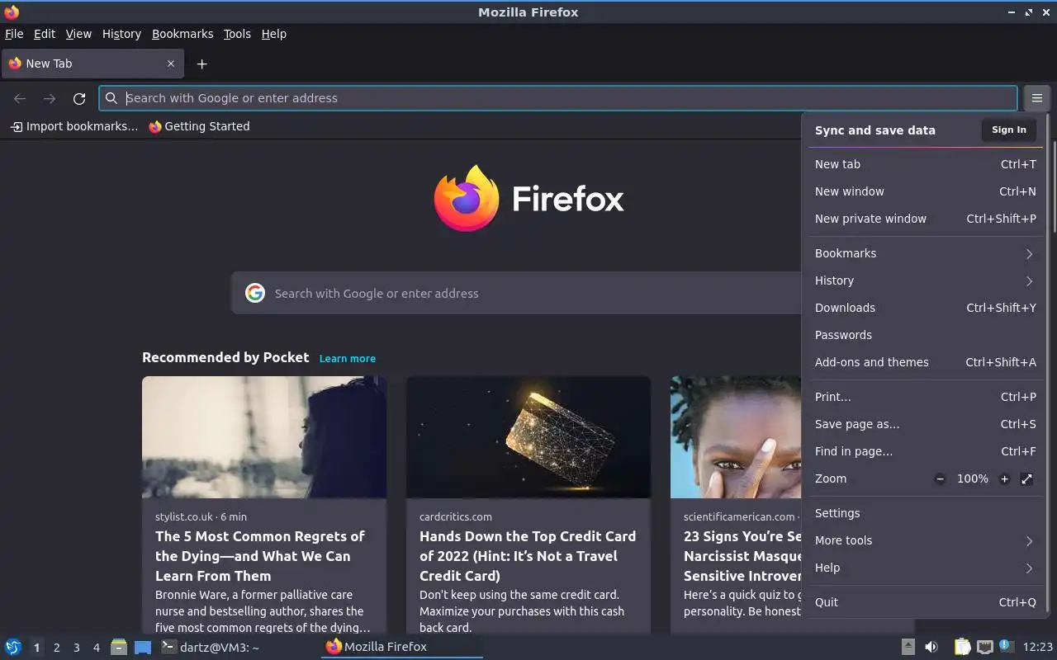The width and height of the screenshot is (1057, 660).
Task: Open the Help menu in menu bar
Action: 273,34
